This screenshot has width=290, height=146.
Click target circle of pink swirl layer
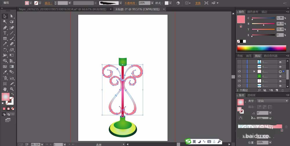click(280, 71)
